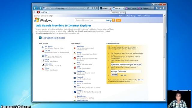Open the View XML link
Image resolution: width=192 pixels, height=108 pixels.
tap(123, 75)
